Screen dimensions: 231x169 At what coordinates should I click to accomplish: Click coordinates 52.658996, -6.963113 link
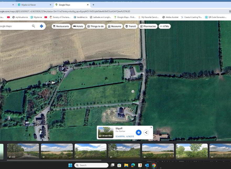tap(125, 136)
